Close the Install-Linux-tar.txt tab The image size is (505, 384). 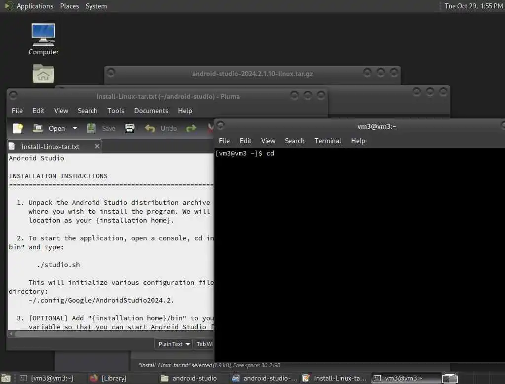click(x=97, y=147)
